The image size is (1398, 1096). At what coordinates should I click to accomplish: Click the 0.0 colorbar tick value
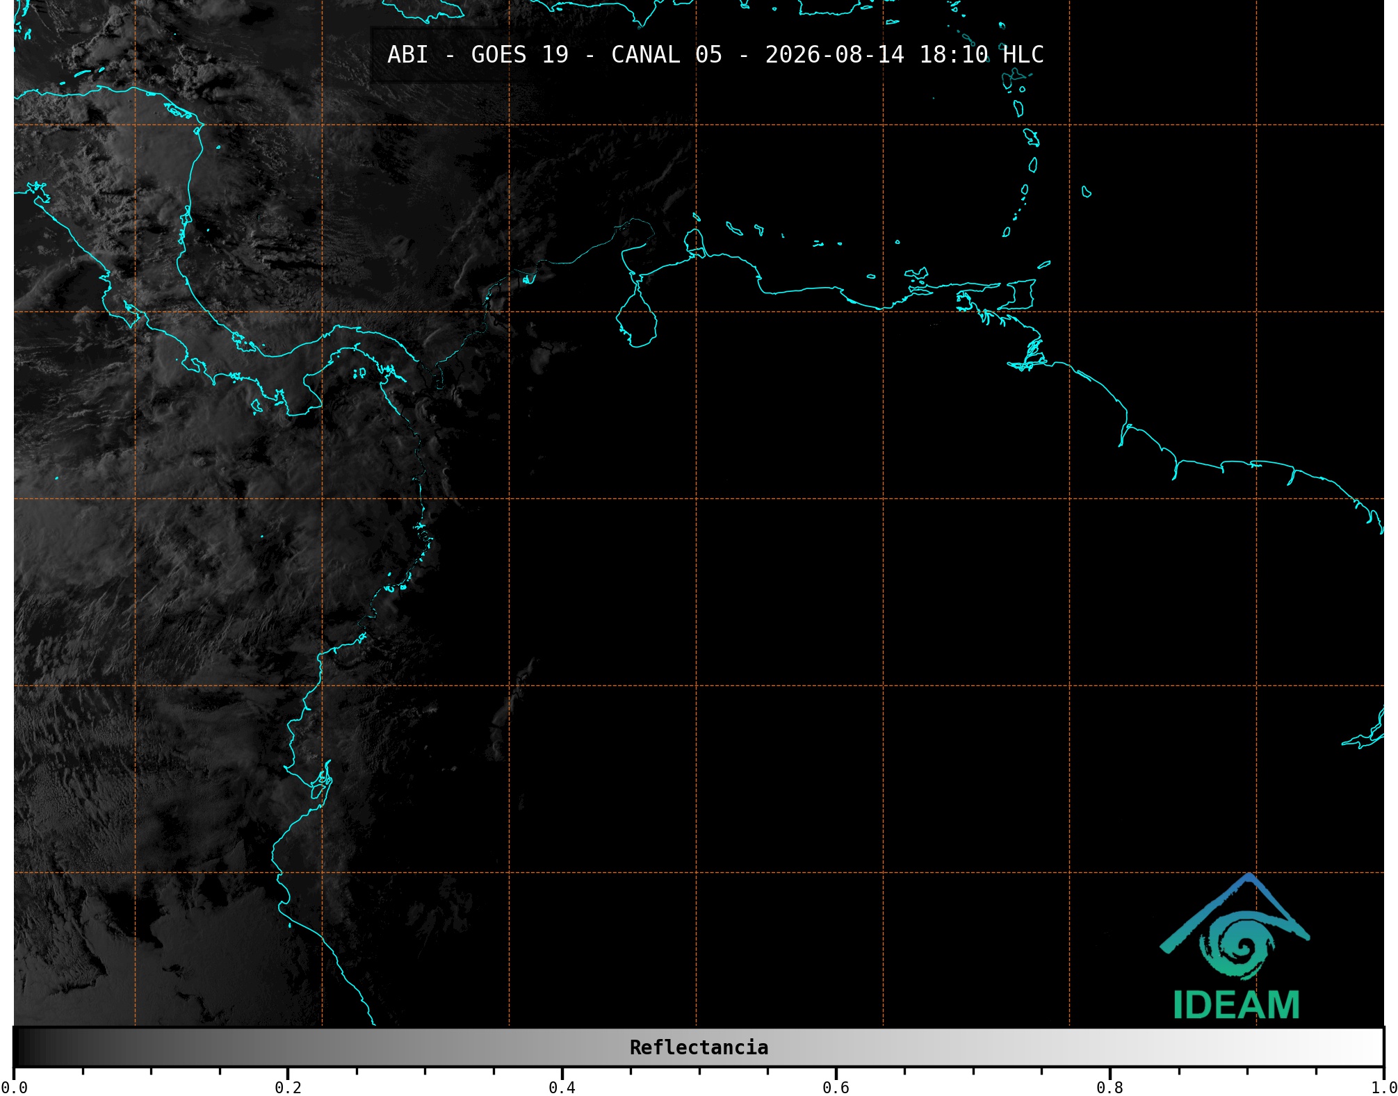point(14,1088)
